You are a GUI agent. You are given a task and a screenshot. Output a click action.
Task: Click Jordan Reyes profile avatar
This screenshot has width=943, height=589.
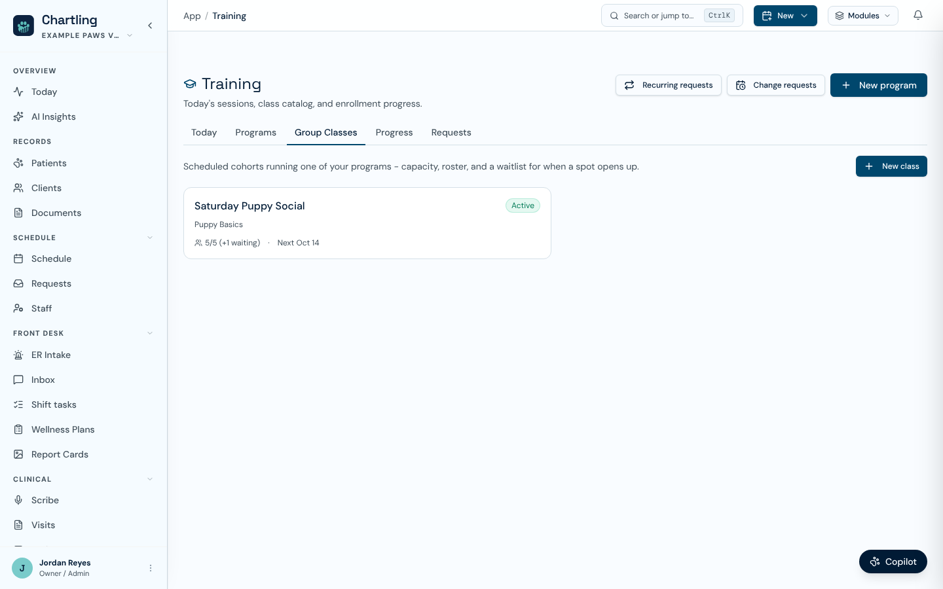pos(22,568)
